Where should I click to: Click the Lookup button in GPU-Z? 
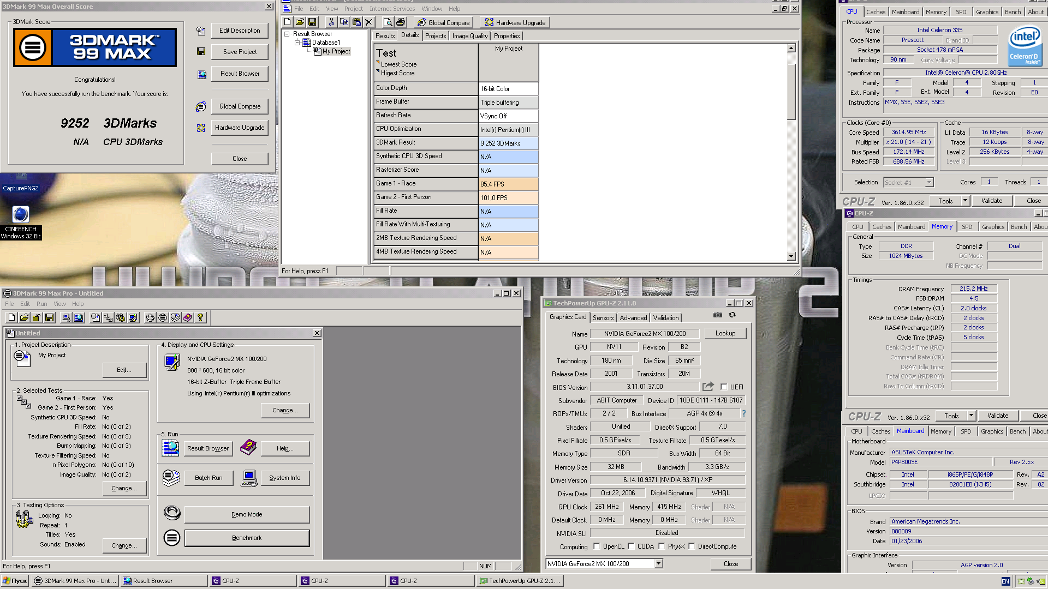point(725,333)
